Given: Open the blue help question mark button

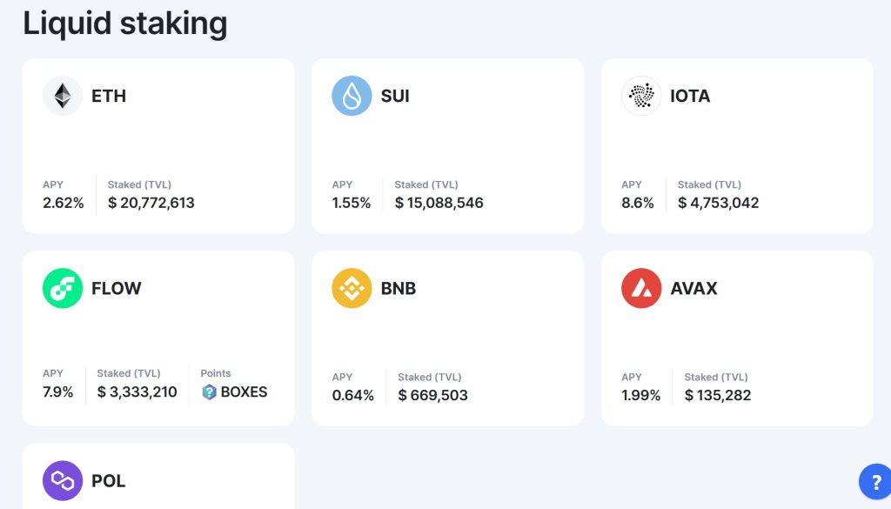Looking at the screenshot, I should pos(874,481).
